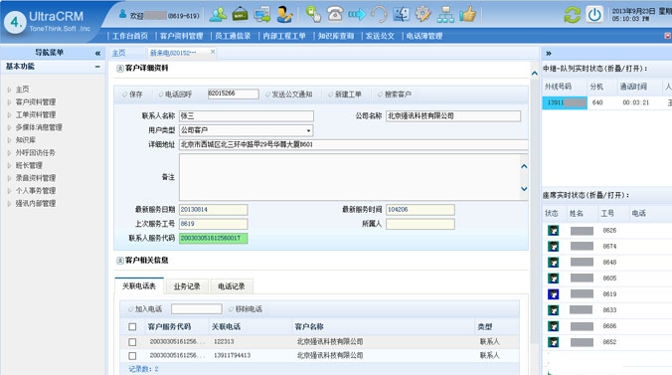672x375 pixels.
Task: Expand the 多媒体消息管理 tree node
Action: [9, 127]
